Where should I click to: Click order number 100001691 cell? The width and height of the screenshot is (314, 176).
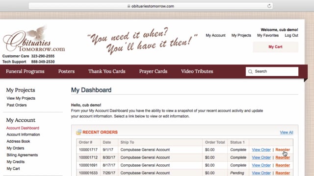88,165
